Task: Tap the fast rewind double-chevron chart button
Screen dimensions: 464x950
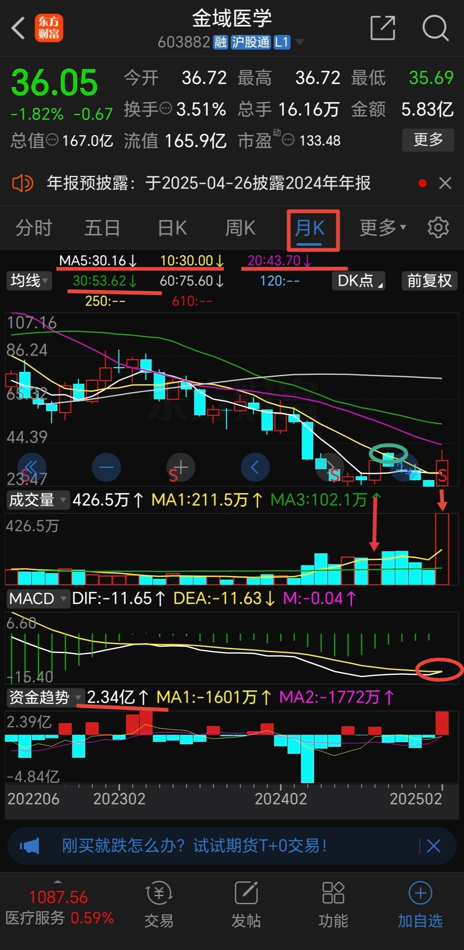Action: coord(32,467)
